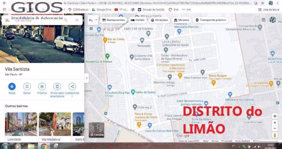Open Google Drive bookmark
The height and width of the screenshot is (149, 282).
102,10
